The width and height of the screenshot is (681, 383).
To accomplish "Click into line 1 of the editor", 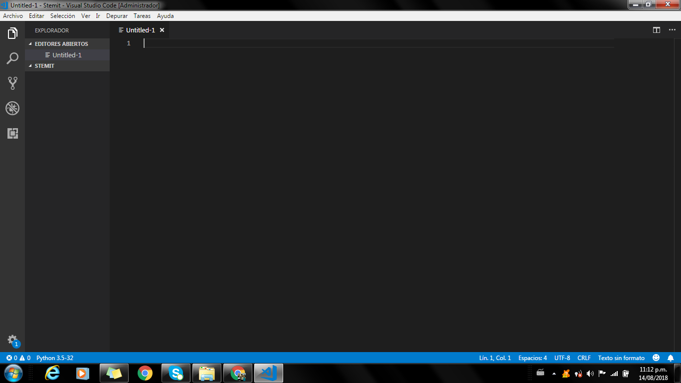I will pyautogui.click(x=379, y=43).
